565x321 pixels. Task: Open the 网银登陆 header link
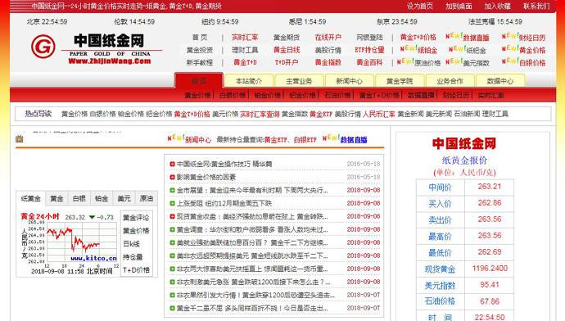click(x=369, y=38)
